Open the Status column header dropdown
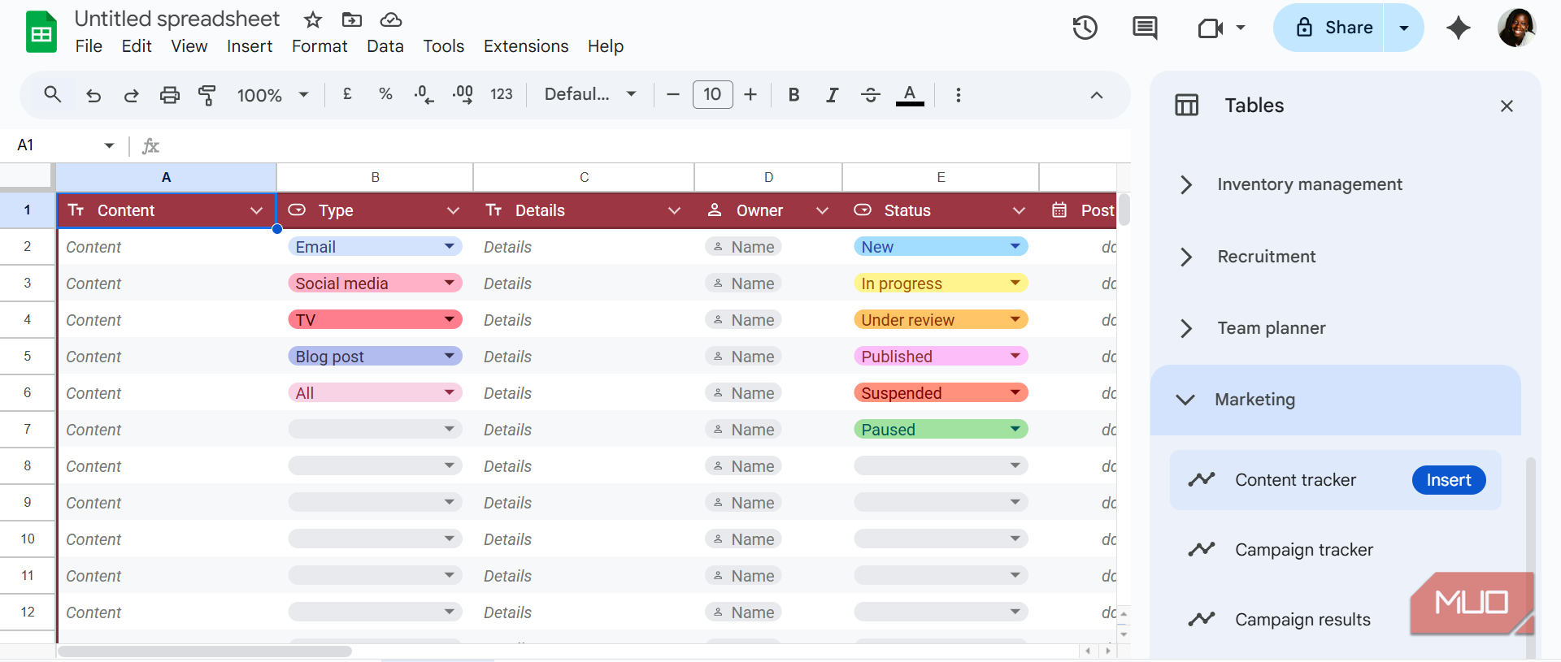 click(1019, 210)
